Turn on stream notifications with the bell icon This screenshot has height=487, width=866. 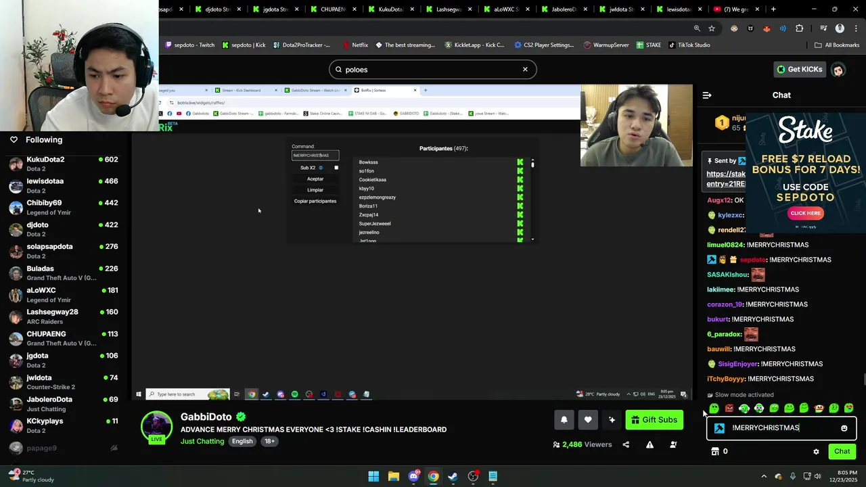564,420
